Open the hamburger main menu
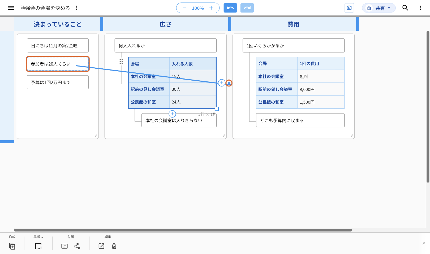Screen dimensions: 430x254 (11, 8)
